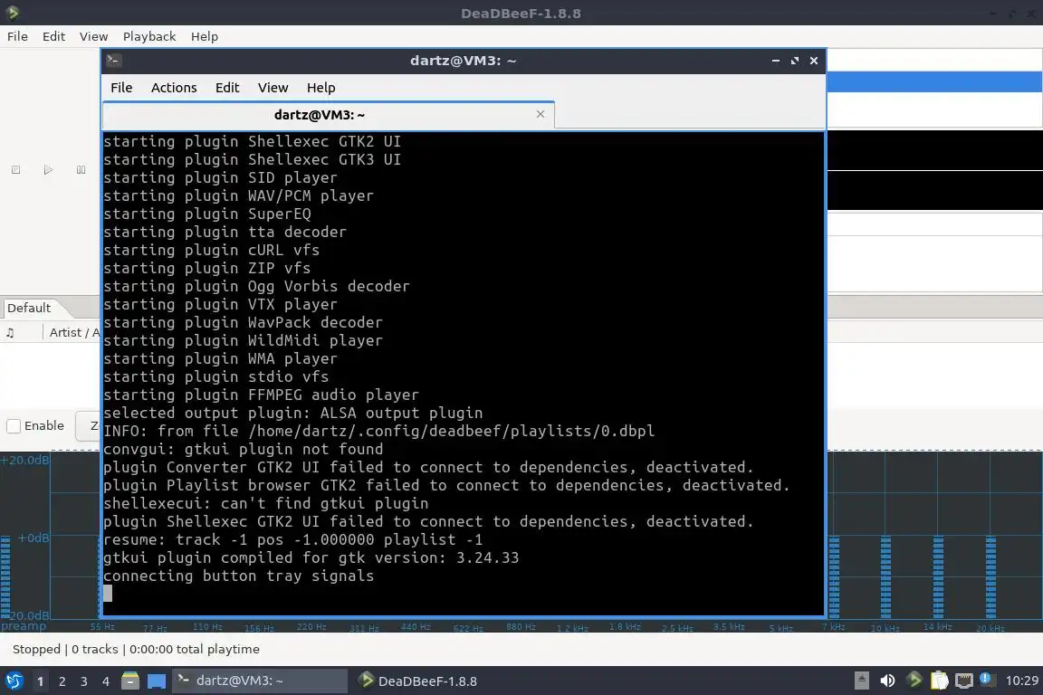The width and height of the screenshot is (1043, 695).
Task: Click the display monitor tray icon
Action: pos(964,681)
